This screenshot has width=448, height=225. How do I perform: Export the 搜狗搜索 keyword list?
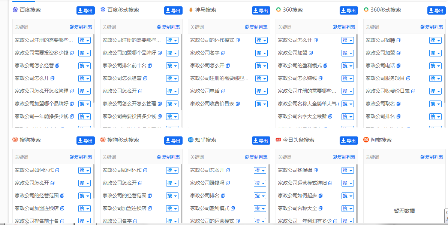coord(86,141)
